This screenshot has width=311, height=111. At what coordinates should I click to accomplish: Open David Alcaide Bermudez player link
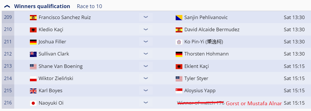click(212, 29)
